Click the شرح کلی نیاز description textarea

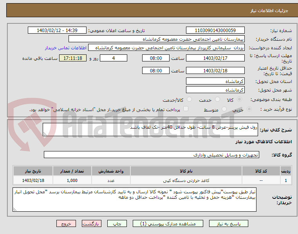150,130
